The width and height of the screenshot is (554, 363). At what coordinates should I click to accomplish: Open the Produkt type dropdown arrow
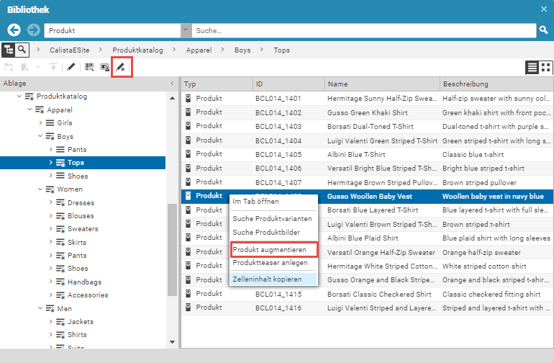[x=186, y=31]
